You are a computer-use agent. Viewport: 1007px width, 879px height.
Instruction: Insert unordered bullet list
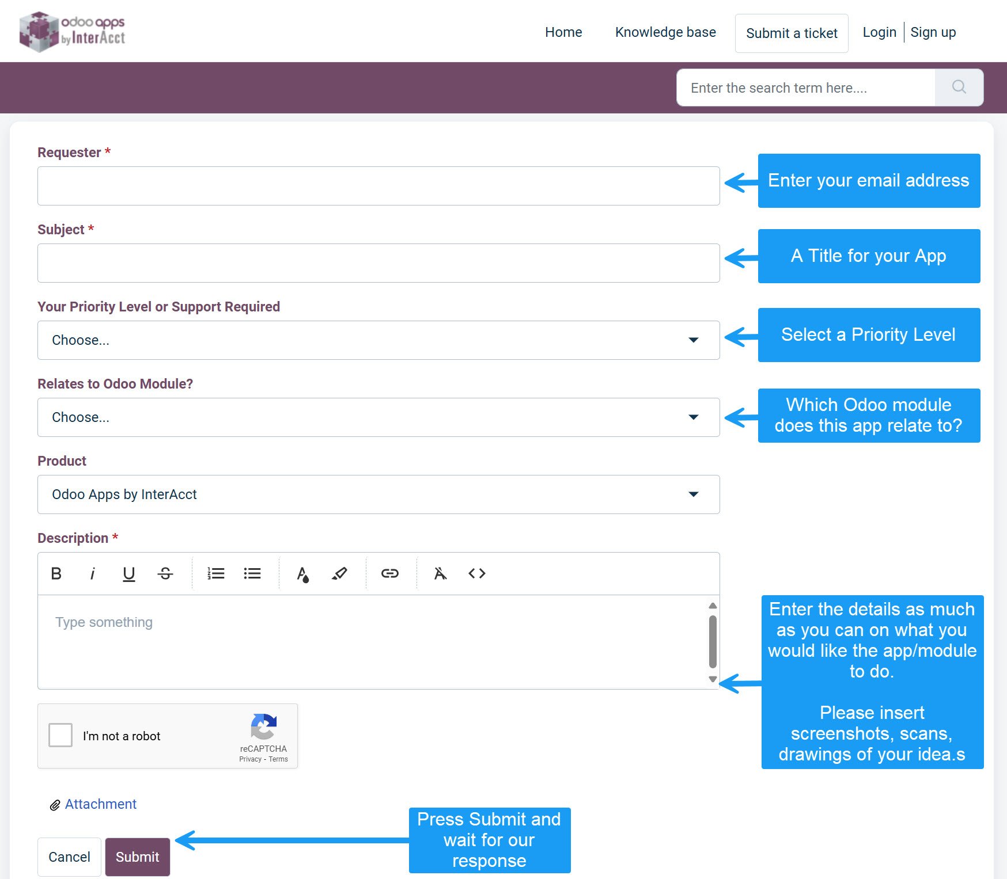coord(252,573)
